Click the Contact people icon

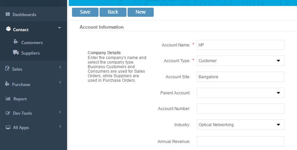[8, 29]
